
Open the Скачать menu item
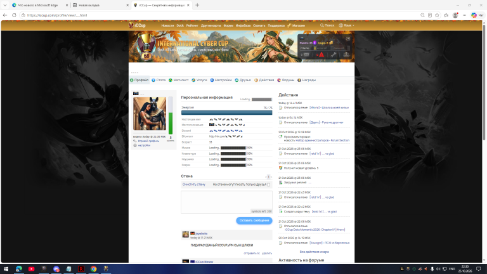[259, 25]
